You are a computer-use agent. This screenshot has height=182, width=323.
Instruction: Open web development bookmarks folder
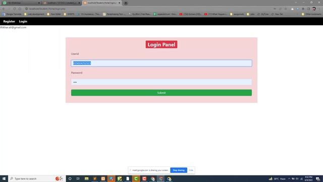click(34, 14)
